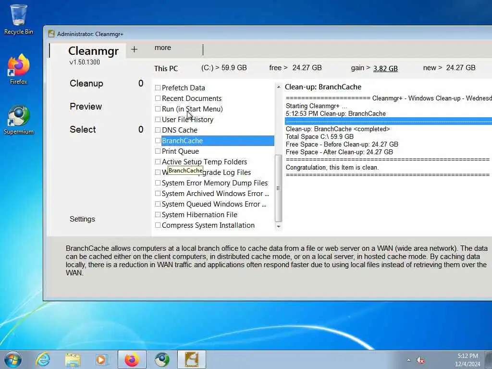
Task: Open the Recycle Bin desktop icon
Action: point(19,19)
